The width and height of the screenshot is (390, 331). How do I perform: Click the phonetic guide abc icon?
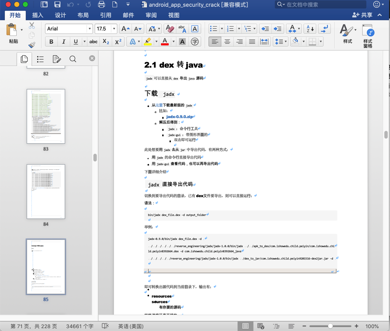182,29
